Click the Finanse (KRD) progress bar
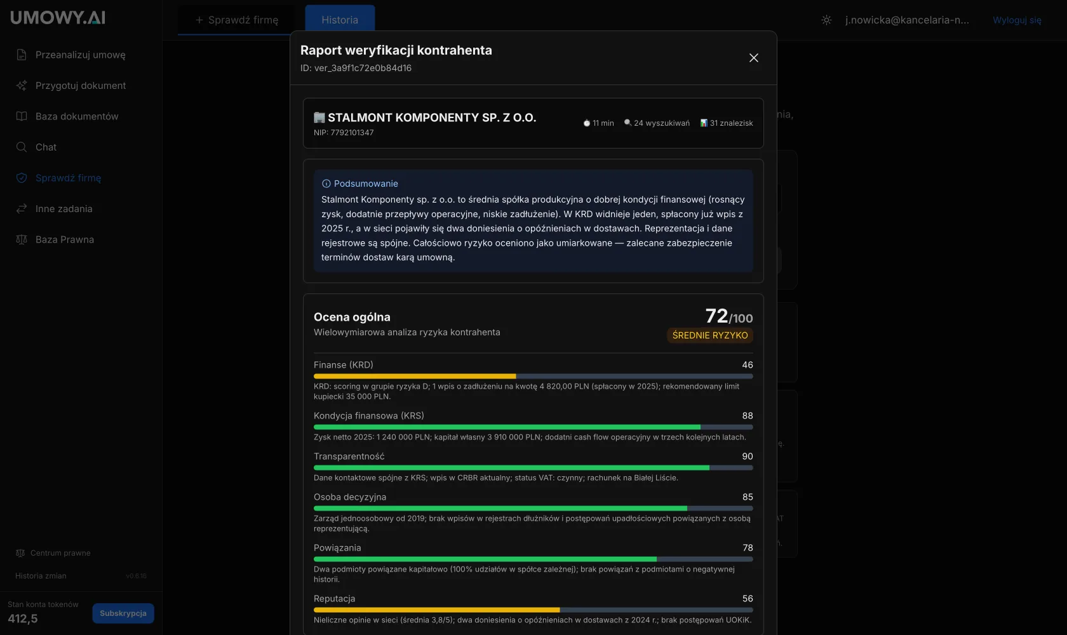1067x635 pixels. pyautogui.click(x=533, y=377)
